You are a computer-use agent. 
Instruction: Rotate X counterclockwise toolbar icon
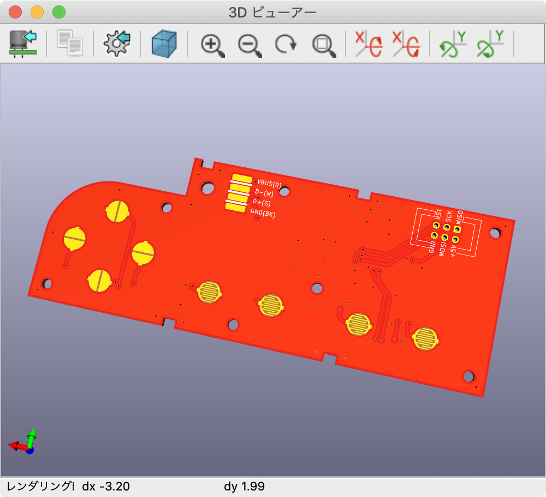(x=406, y=44)
